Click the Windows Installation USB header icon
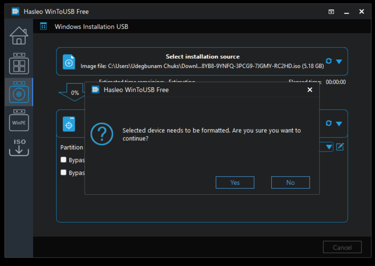375x266 pixels. [44, 26]
